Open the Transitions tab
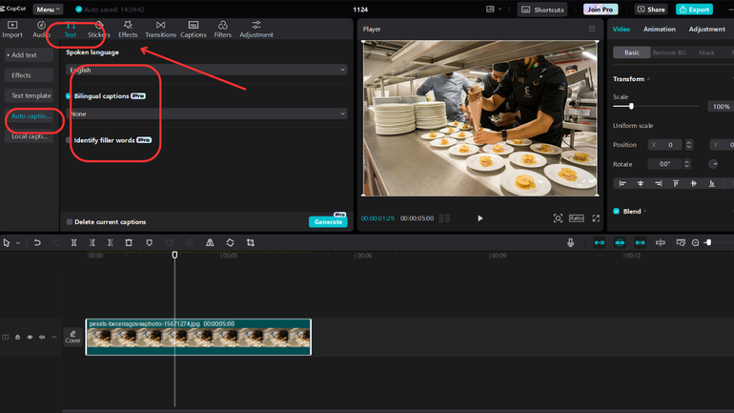Image resolution: width=734 pixels, height=413 pixels. (x=160, y=29)
